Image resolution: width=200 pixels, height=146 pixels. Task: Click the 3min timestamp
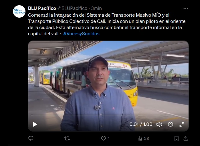coord(96,8)
